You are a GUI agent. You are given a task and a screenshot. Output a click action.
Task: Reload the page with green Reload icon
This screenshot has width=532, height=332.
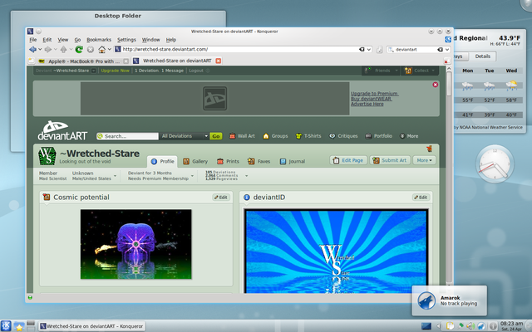click(79, 50)
